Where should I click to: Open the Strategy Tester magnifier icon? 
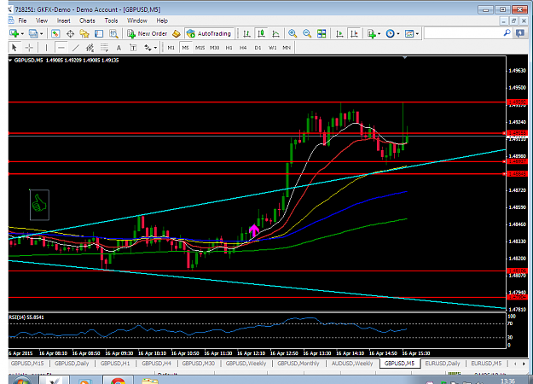tap(113, 33)
